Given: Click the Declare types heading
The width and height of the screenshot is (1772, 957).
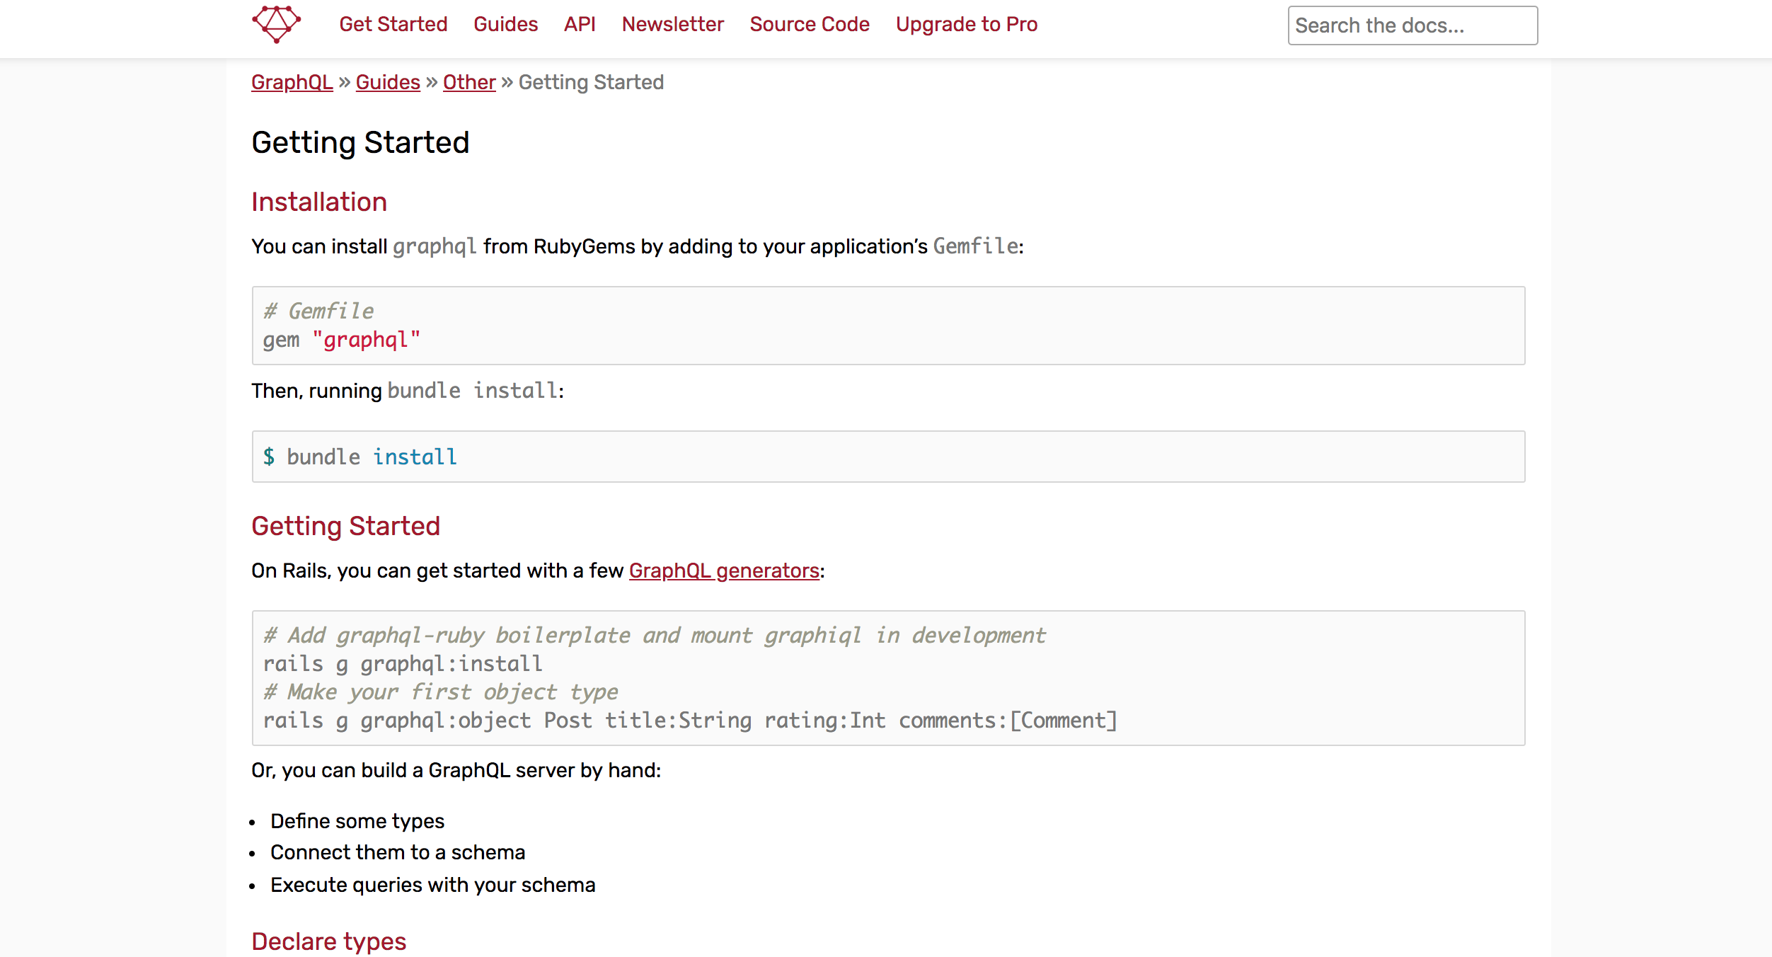Looking at the screenshot, I should point(329,941).
